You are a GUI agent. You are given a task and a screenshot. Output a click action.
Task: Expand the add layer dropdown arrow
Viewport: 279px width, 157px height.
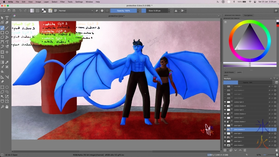pos(228,150)
